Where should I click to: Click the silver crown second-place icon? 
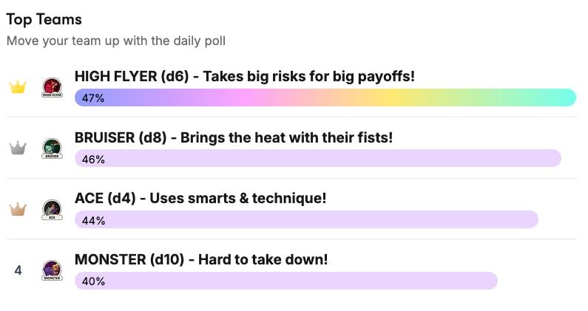click(18, 148)
